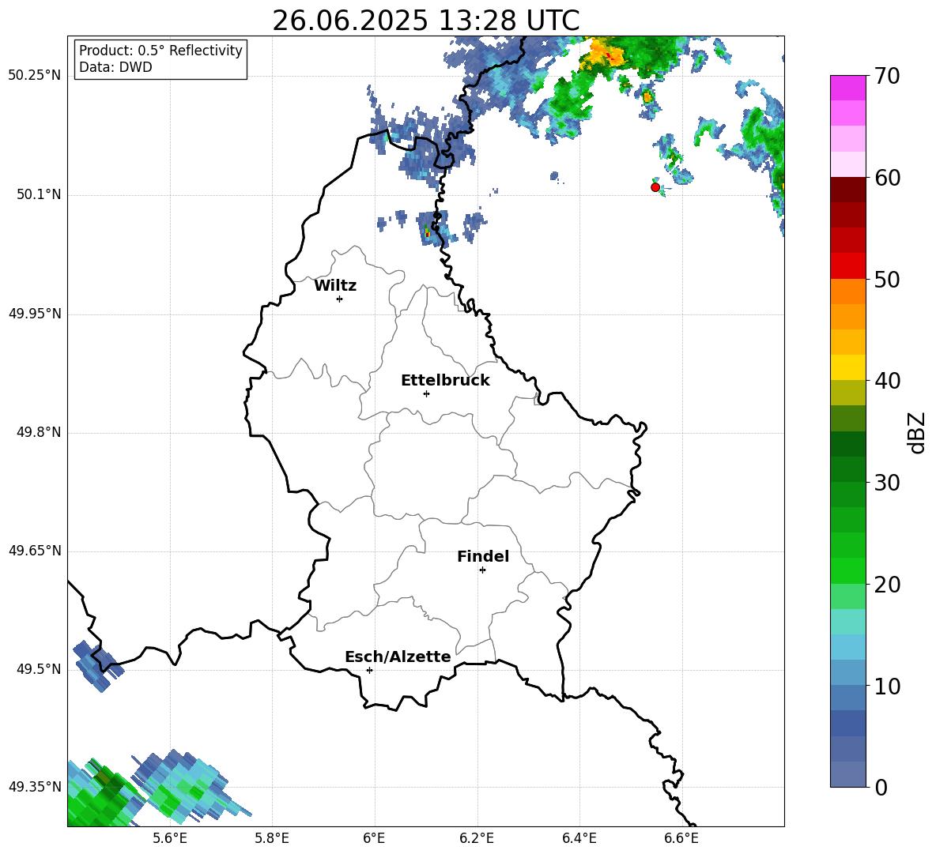Click the Findel station cross marker
The image size is (936, 854).
click(482, 570)
